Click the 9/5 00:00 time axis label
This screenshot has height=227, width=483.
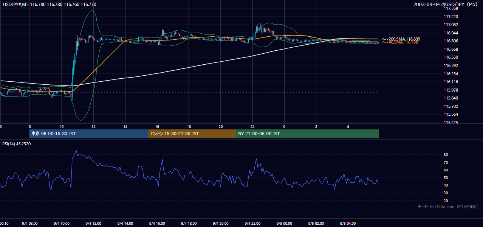click(284, 224)
